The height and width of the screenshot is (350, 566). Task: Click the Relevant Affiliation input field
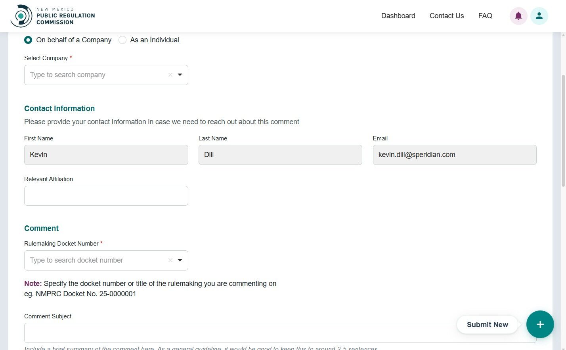pyautogui.click(x=106, y=195)
